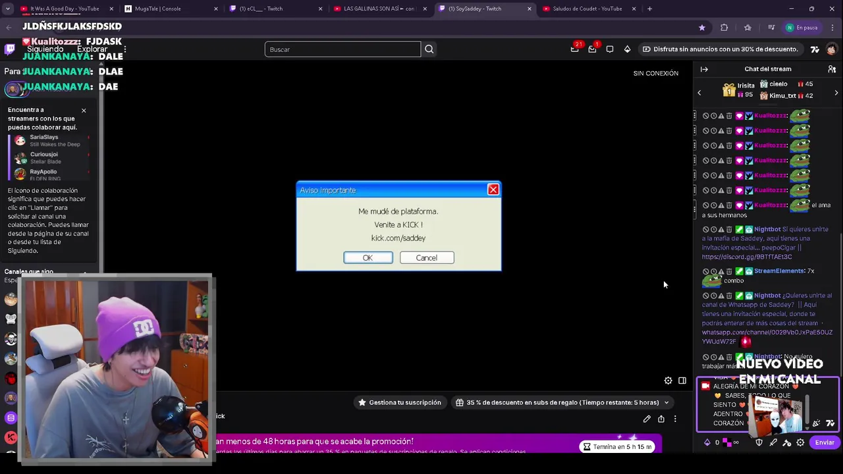The height and width of the screenshot is (474, 843).
Task: Show previous gift leaderboard entry
Action: point(699,93)
